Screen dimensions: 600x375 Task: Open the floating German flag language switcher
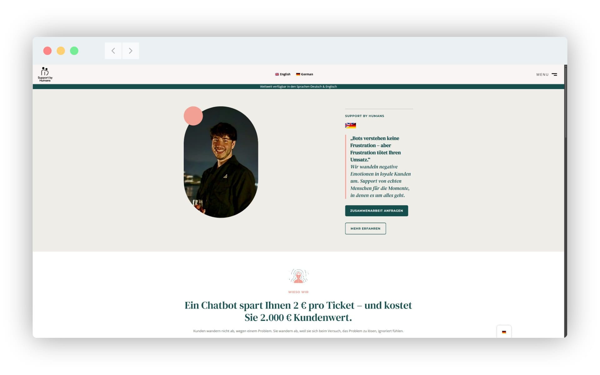tap(504, 332)
